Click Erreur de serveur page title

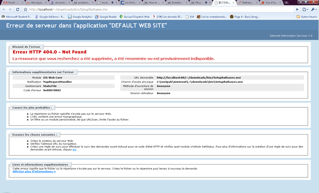[86, 25]
